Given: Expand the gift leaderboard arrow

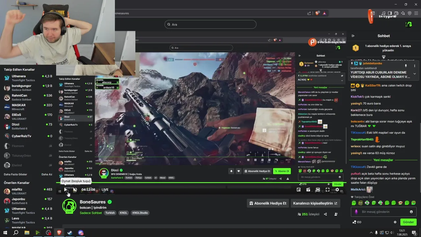Looking at the screenshot, I should [x=384, y=57].
